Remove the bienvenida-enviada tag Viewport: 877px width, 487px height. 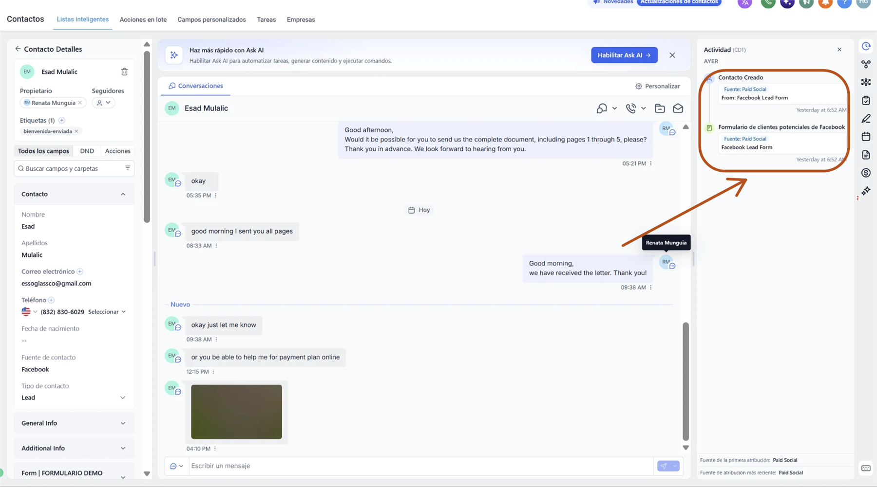coord(76,131)
